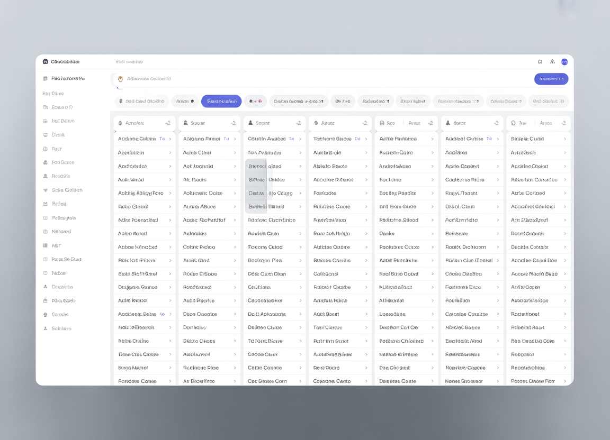Click into the search field below the header
Screen dimensions: 610x440
(318, 79)
